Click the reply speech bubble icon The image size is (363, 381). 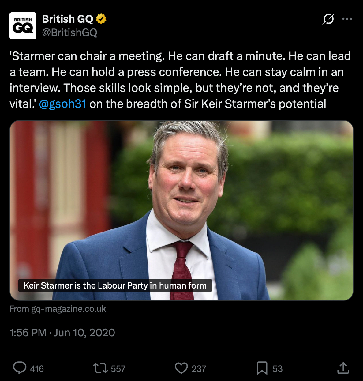pos(20,368)
